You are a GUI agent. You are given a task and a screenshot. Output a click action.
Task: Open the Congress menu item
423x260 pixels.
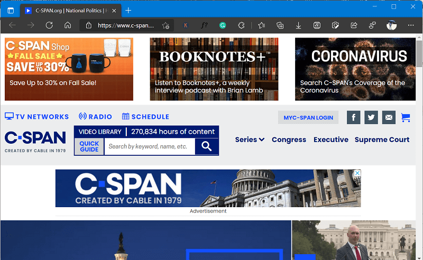pyautogui.click(x=289, y=140)
